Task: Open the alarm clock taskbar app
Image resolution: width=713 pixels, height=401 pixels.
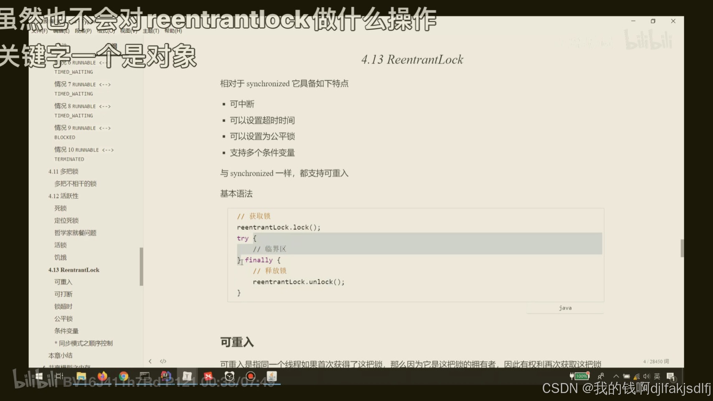Action: click(229, 376)
